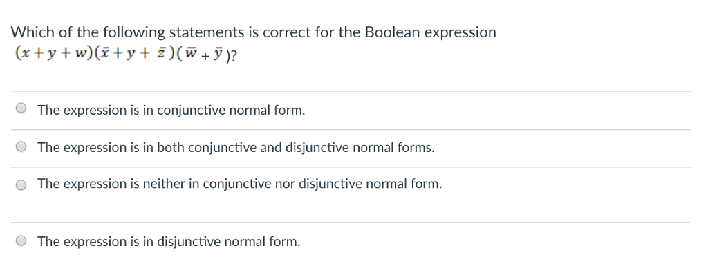Image resolution: width=708 pixels, height=275 pixels.
Task: Click answer text 'The expression is in conjunctive normal form.'
Action: coord(171,110)
